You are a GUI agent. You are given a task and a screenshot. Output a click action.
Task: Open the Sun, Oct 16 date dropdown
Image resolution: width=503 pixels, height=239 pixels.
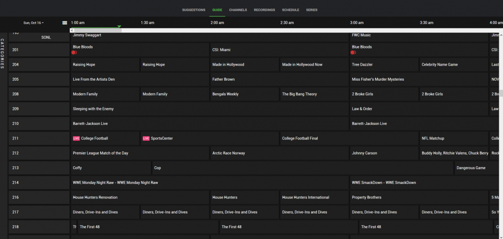[34, 23]
